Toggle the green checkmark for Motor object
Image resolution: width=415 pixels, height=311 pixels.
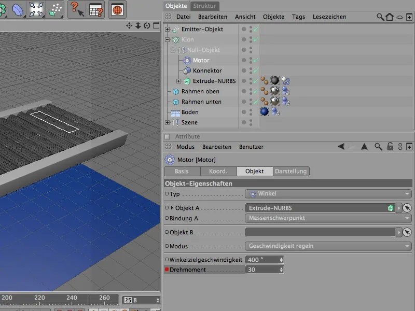[255, 60]
